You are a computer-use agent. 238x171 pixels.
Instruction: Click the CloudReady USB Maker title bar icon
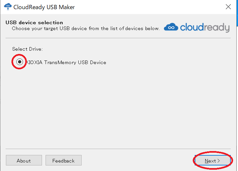point(8,7)
